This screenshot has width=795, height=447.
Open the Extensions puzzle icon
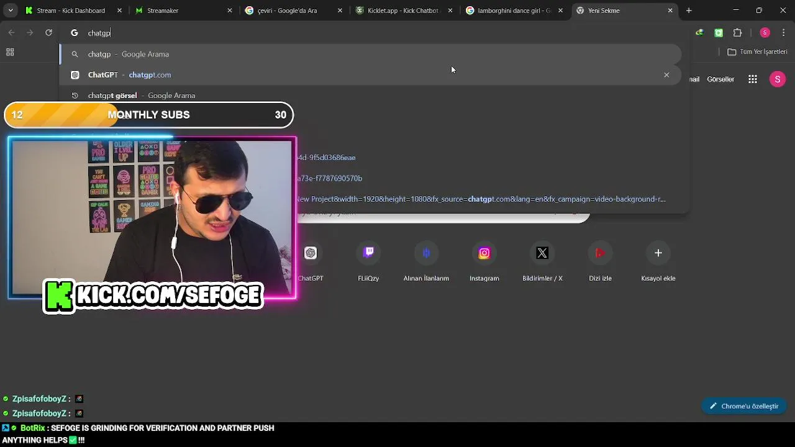pos(738,33)
